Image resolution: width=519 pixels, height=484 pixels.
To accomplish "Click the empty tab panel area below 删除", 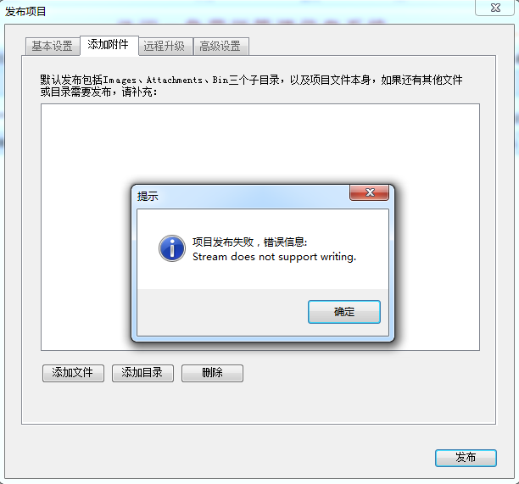I will pyautogui.click(x=258, y=403).
